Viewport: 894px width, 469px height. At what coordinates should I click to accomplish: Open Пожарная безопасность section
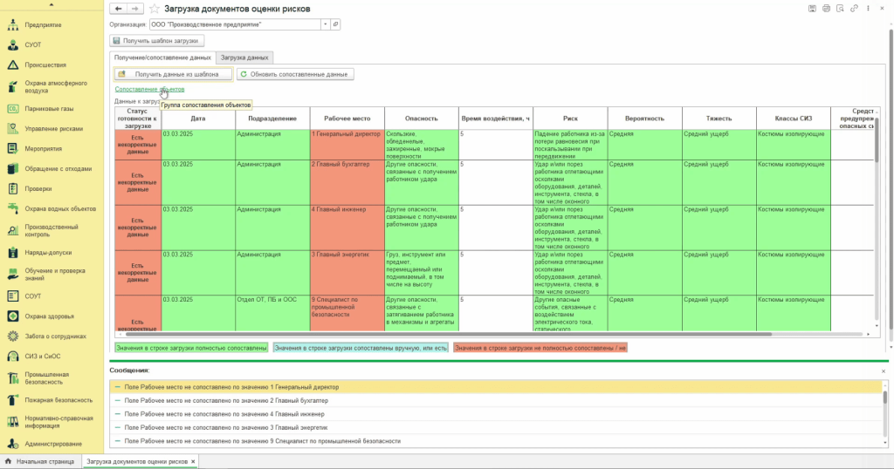pos(58,400)
